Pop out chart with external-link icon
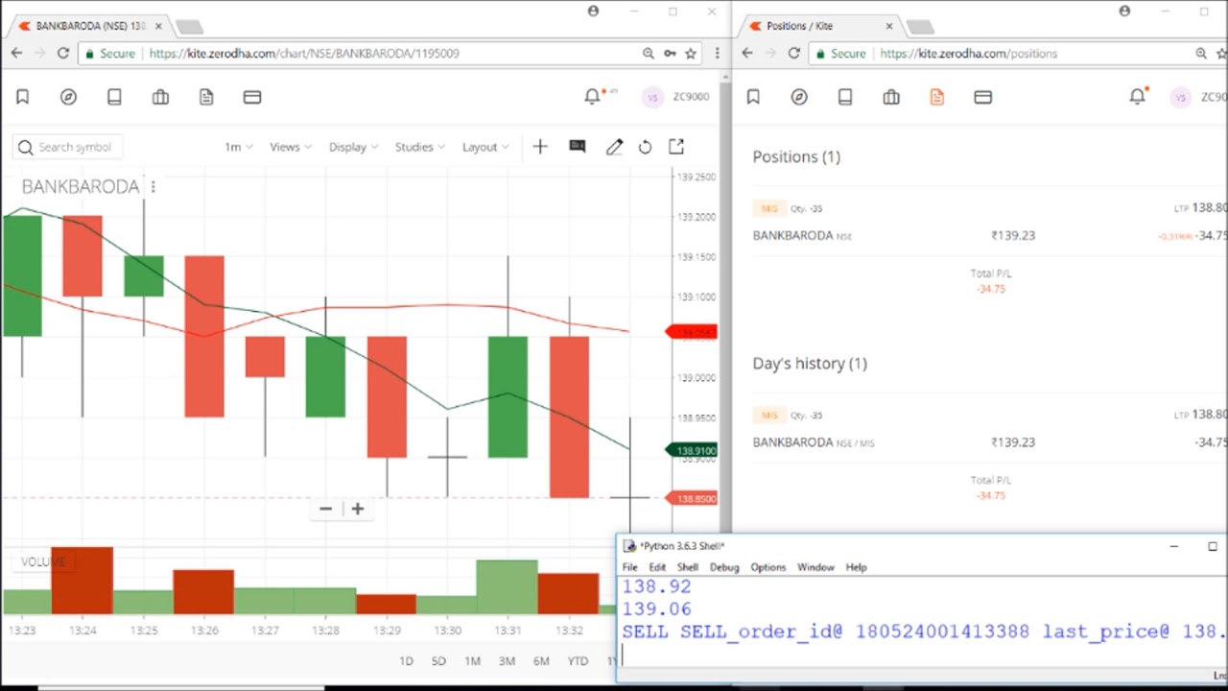 (676, 147)
